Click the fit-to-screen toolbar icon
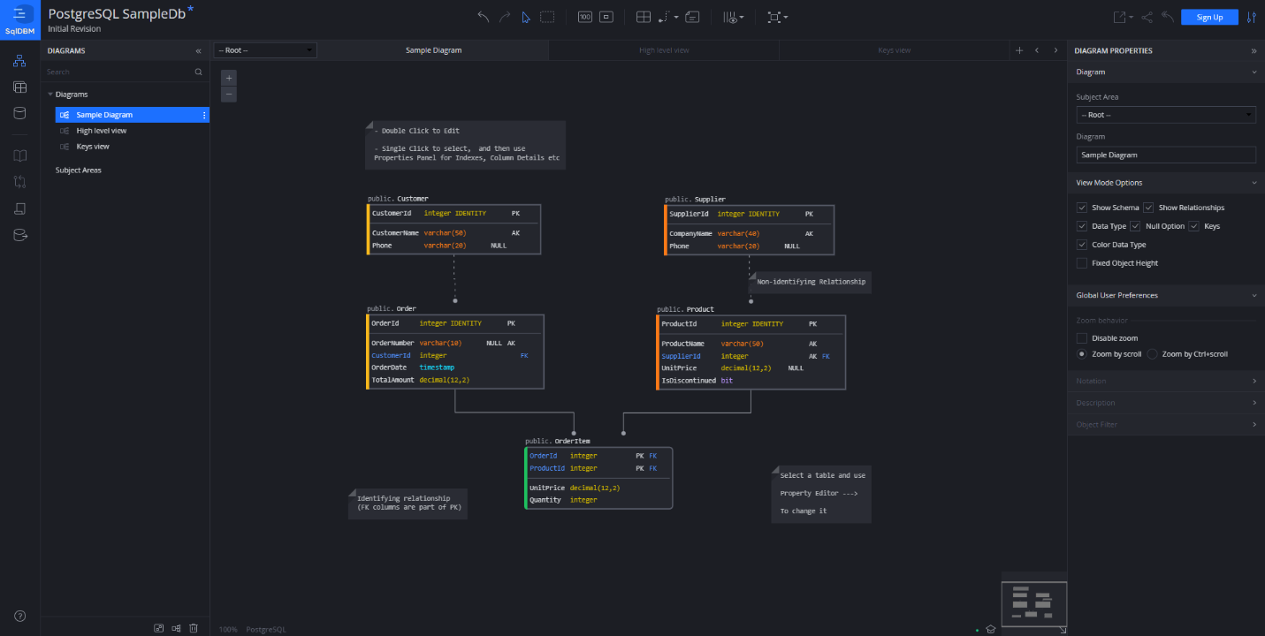 click(606, 17)
